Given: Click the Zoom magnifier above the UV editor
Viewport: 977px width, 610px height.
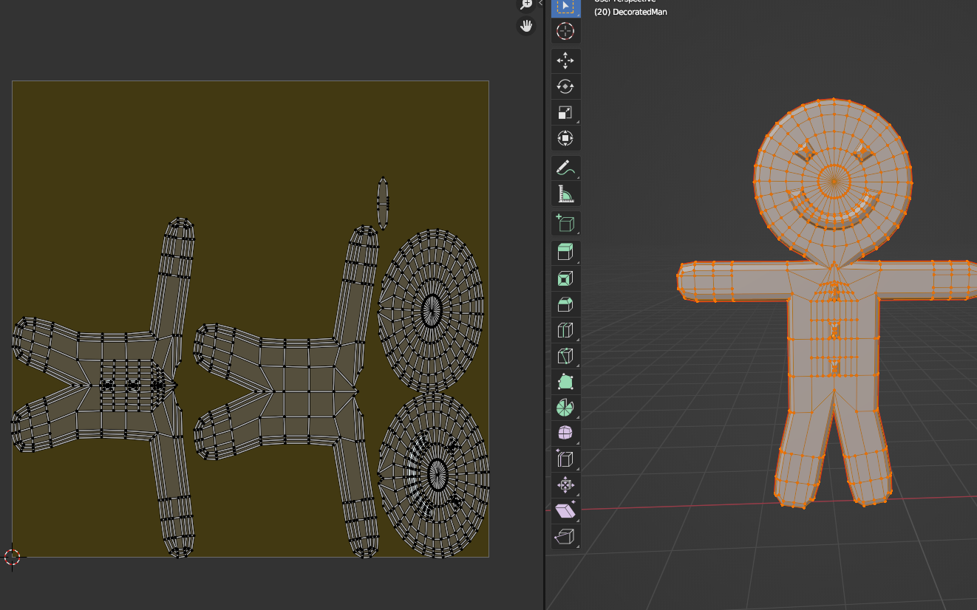Looking at the screenshot, I should point(525,4).
